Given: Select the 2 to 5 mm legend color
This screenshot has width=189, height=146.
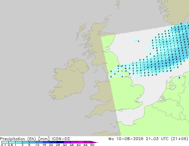Looking at the screenshot, I should coord(26,142).
